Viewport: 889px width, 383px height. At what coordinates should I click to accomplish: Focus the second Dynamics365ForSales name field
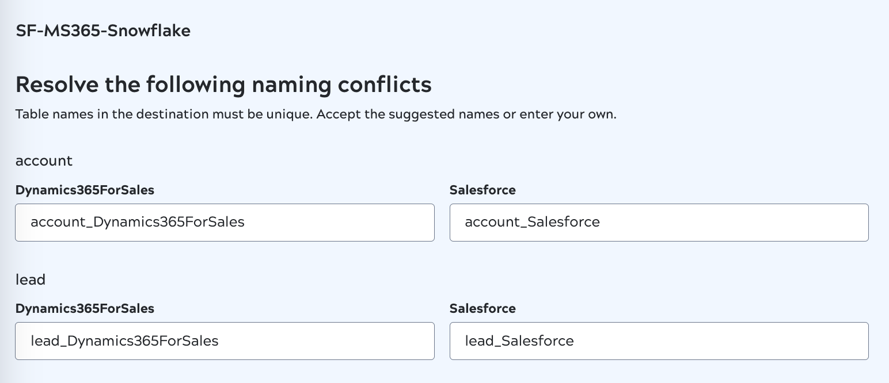click(225, 341)
